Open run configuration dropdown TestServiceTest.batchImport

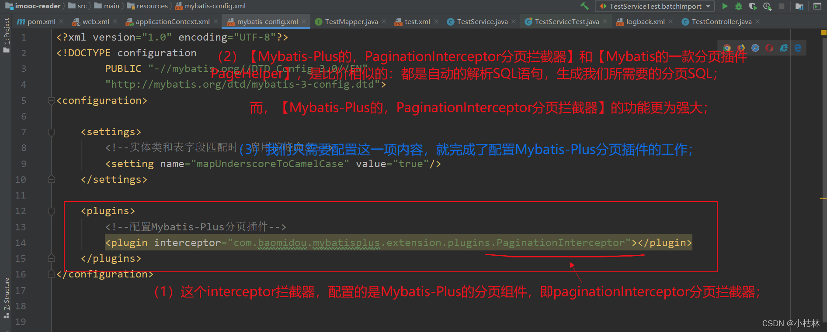point(655,6)
